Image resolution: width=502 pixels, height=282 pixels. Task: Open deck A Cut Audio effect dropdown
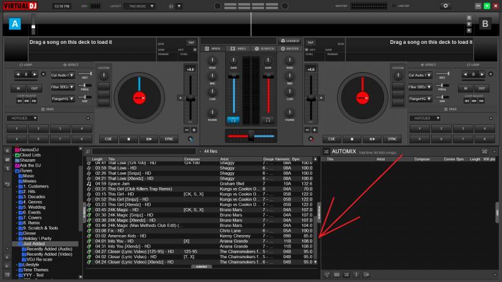click(63, 75)
